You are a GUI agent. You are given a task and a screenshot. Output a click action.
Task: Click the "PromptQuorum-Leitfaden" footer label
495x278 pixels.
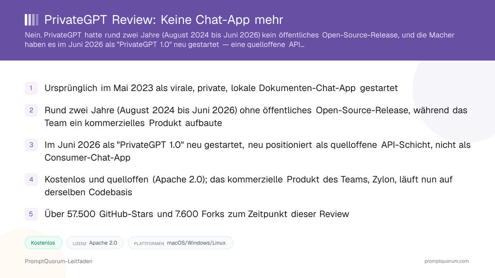coord(59,261)
